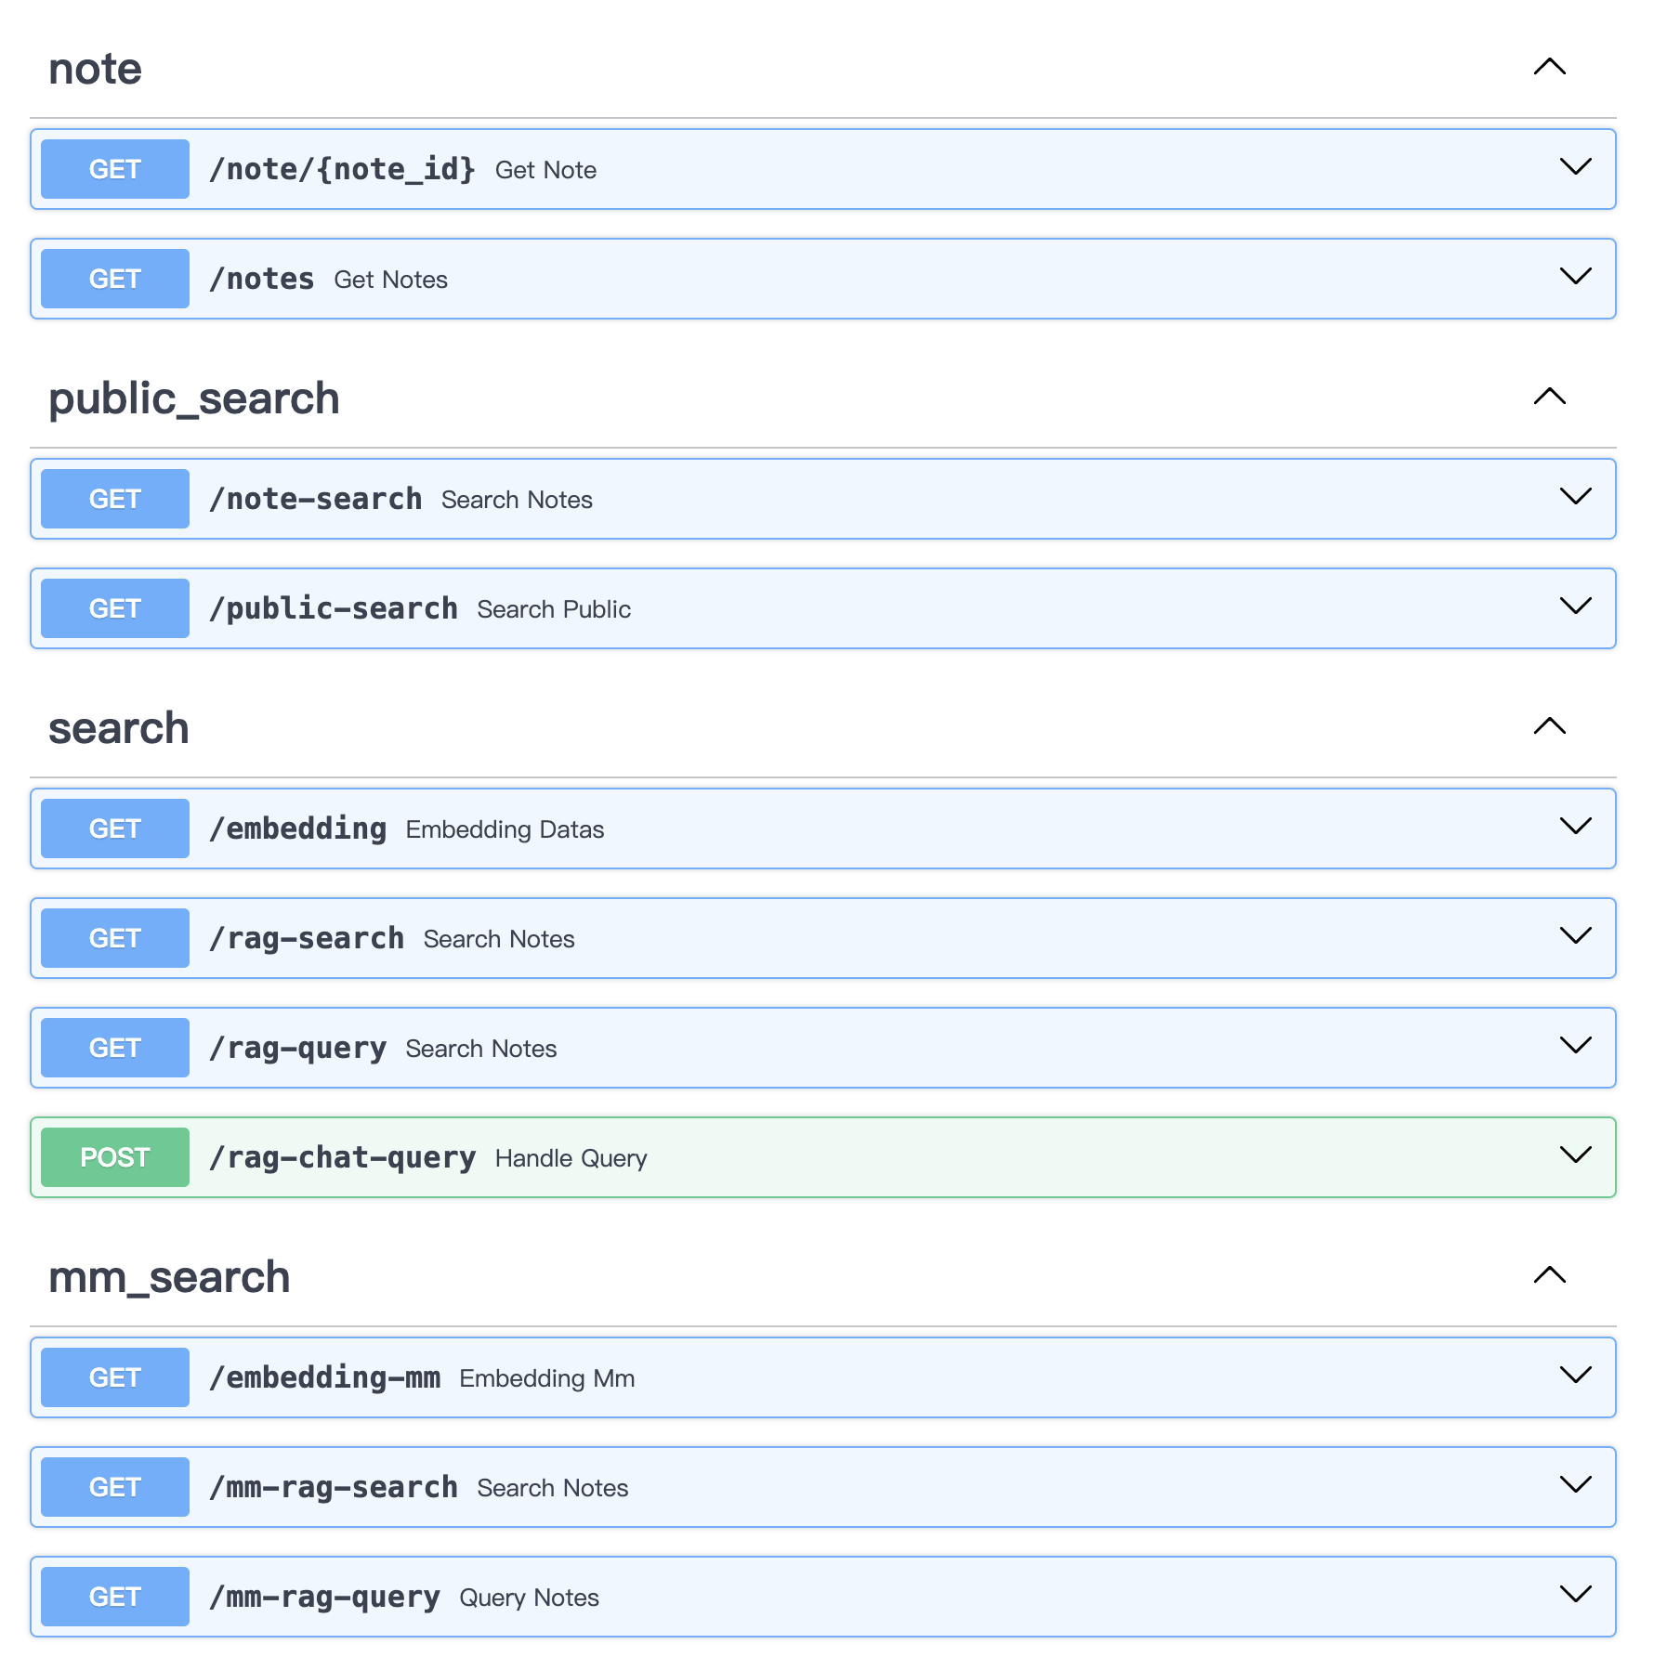The image size is (1654, 1670).
Task: Click the Handle Query summary text
Action: (x=571, y=1158)
